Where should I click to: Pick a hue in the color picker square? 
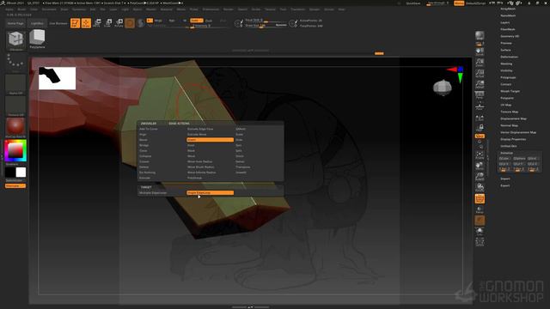point(15,151)
